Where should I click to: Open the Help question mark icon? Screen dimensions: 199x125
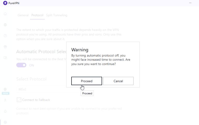[5, 36]
